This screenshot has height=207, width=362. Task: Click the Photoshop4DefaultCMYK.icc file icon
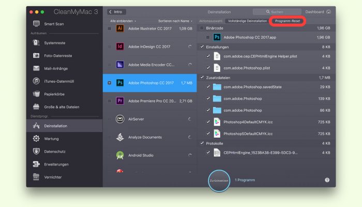click(217, 122)
